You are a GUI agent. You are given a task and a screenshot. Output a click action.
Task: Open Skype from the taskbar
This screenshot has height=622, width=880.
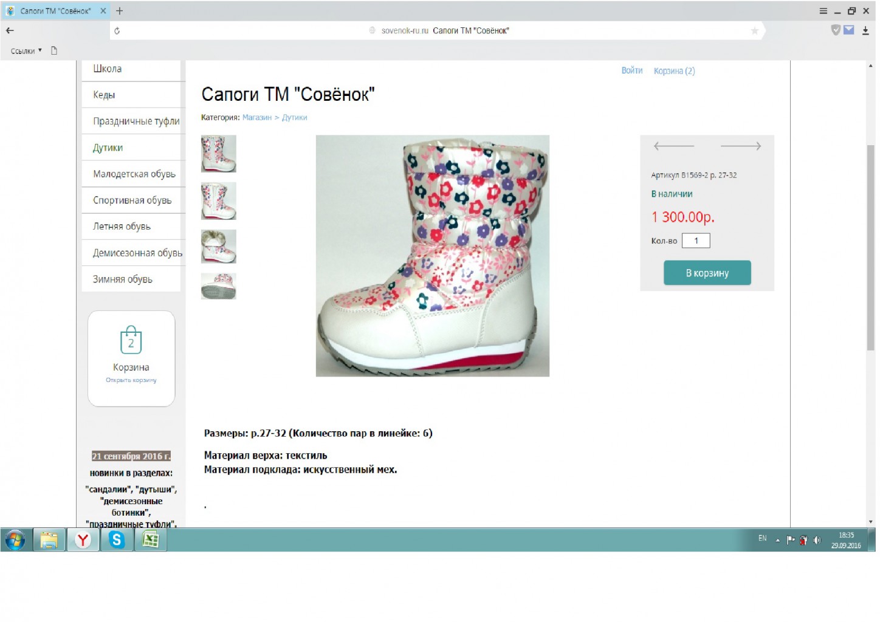click(117, 539)
